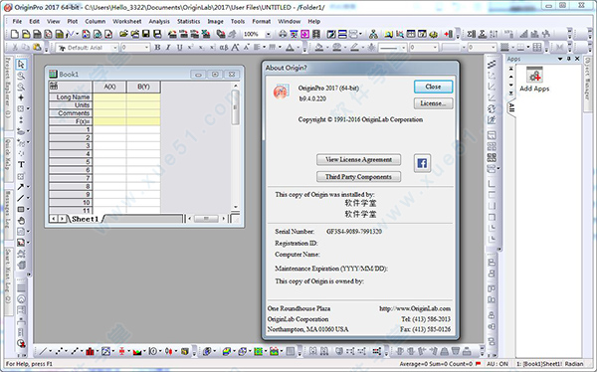Screen dimensions: 597x372
Task: Click the Add New Columns icon
Action: tap(448, 34)
